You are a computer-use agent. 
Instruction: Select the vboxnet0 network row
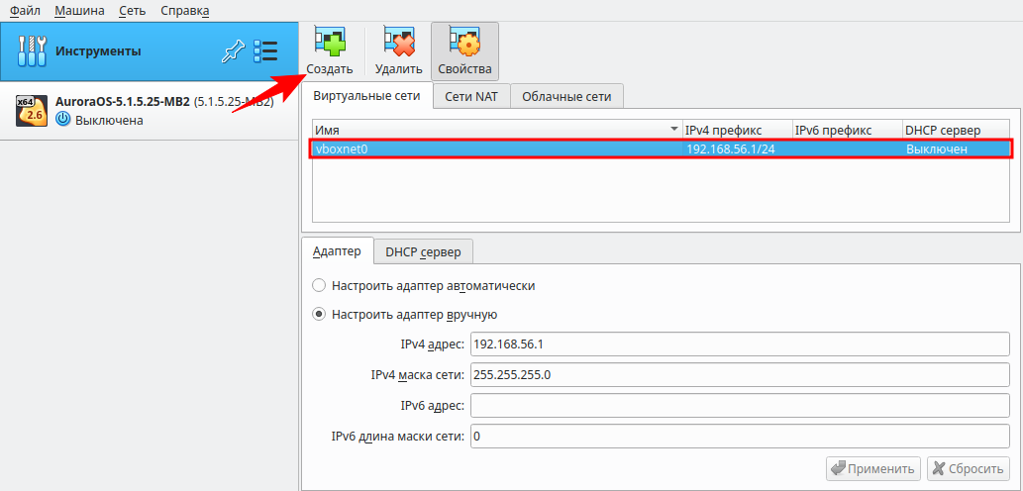[661, 148]
